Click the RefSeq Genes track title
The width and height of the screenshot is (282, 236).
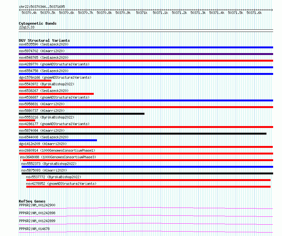32,201
